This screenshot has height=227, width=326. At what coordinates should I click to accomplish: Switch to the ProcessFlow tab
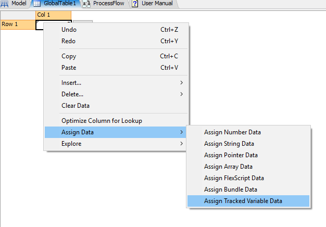[x=107, y=4]
